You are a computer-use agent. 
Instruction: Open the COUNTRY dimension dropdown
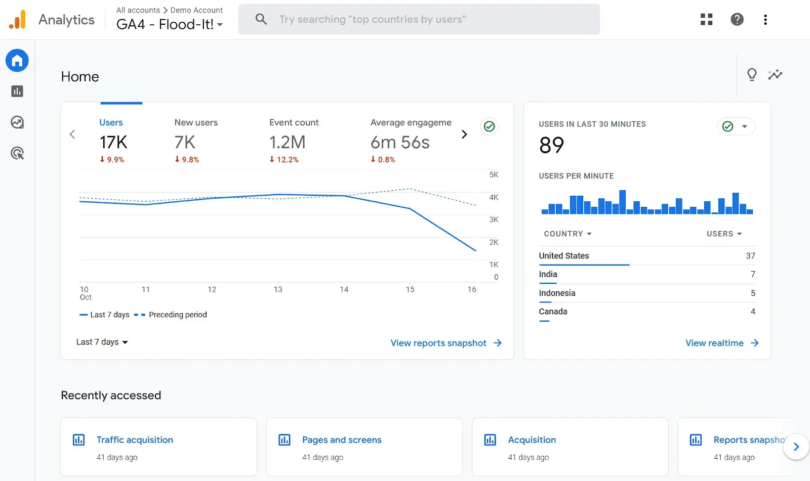pyautogui.click(x=567, y=234)
